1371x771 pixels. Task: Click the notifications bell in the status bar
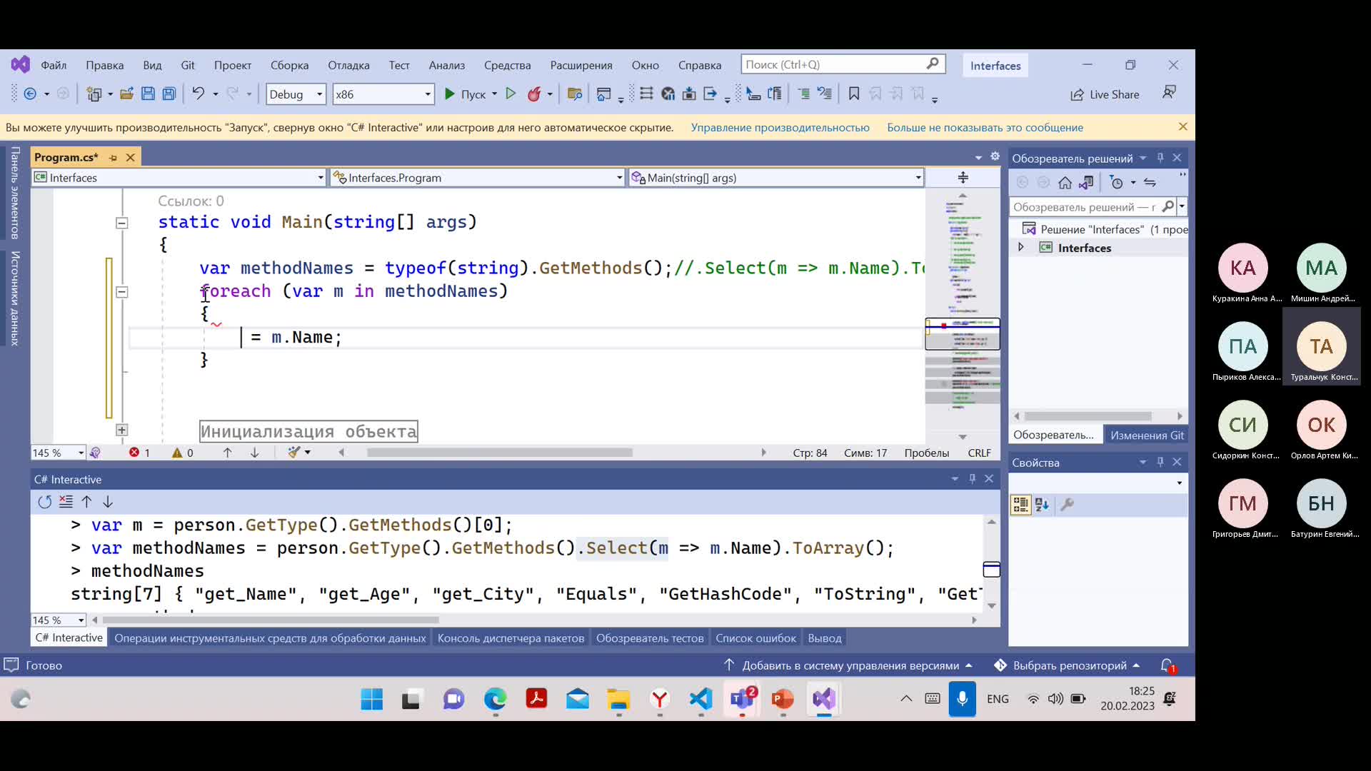(1167, 665)
